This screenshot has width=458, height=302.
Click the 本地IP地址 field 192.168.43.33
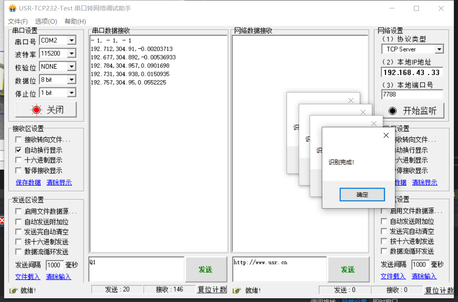click(412, 72)
